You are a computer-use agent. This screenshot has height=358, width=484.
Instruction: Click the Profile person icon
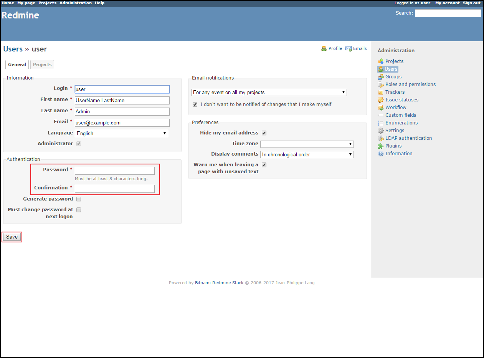point(324,48)
